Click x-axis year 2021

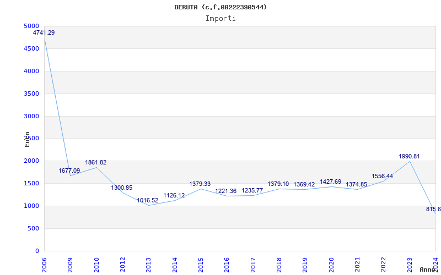coord(357,265)
